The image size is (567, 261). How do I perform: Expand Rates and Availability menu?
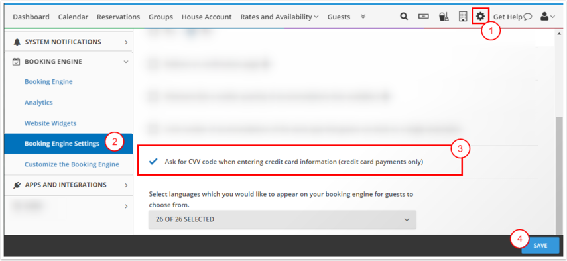point(279,17)
